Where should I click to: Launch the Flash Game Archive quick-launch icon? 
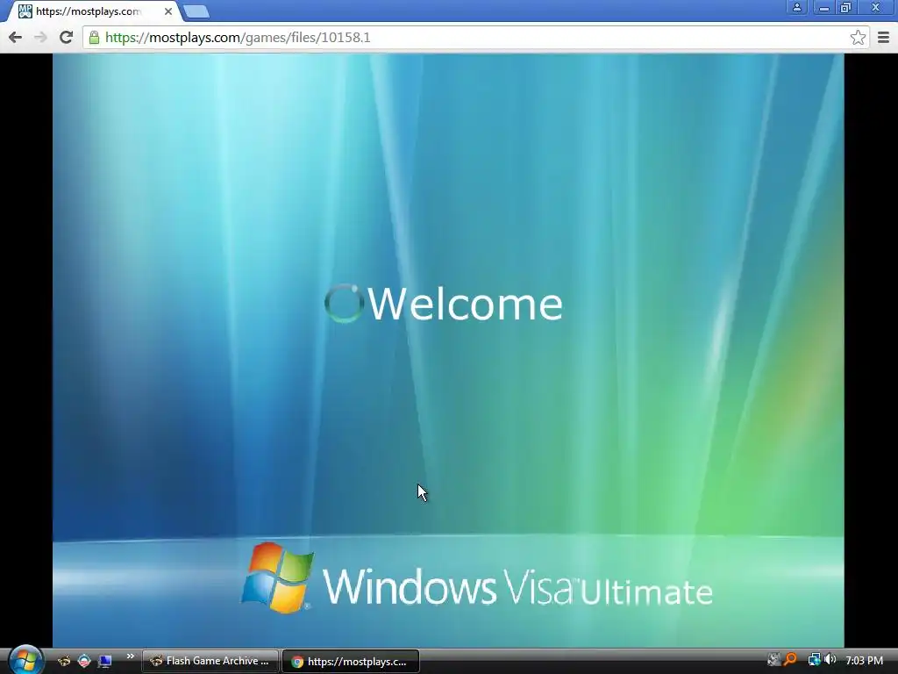coord(64,661)
